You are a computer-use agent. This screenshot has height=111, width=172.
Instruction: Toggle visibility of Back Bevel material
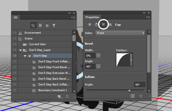click(x=15, y=79)
